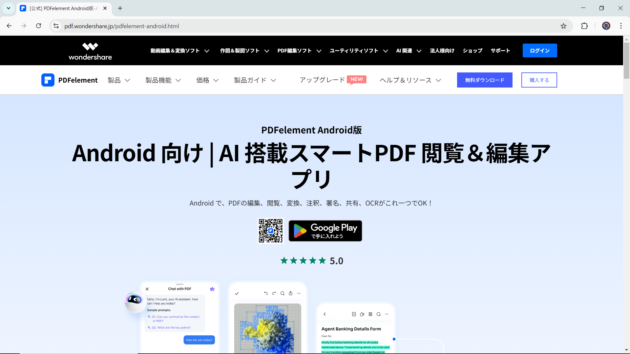
Task: Expand the 製品 dropdown
Action: click(x=119, y=80)
